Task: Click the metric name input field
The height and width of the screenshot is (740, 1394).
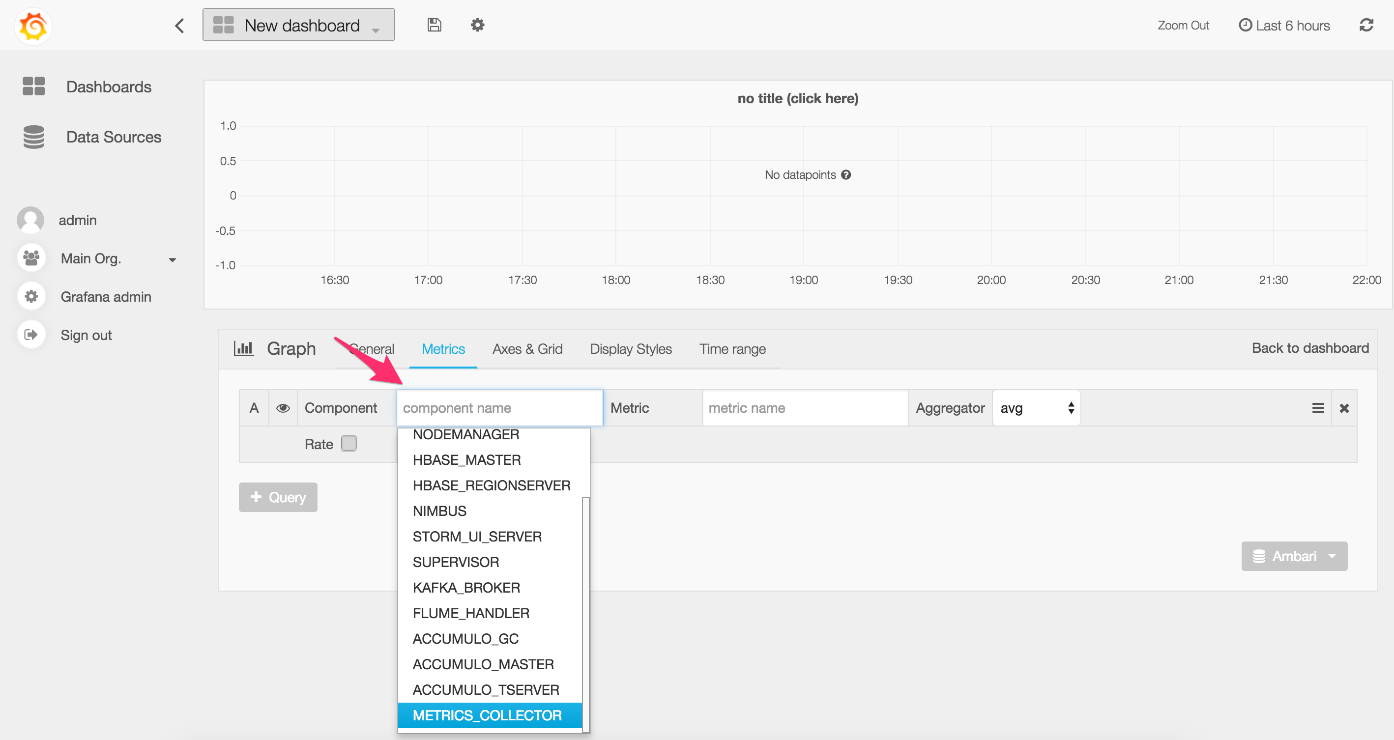Action: pos(804,408)
